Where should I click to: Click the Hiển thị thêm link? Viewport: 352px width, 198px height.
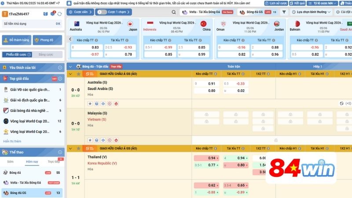pos(12,141)
